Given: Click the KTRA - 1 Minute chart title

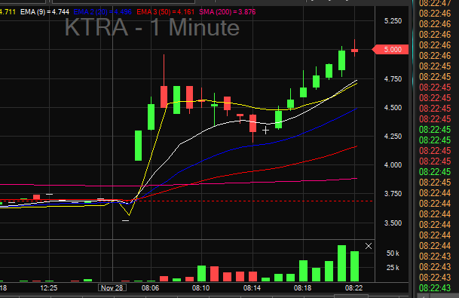Looking at the screenshot, I should [152, 27].
